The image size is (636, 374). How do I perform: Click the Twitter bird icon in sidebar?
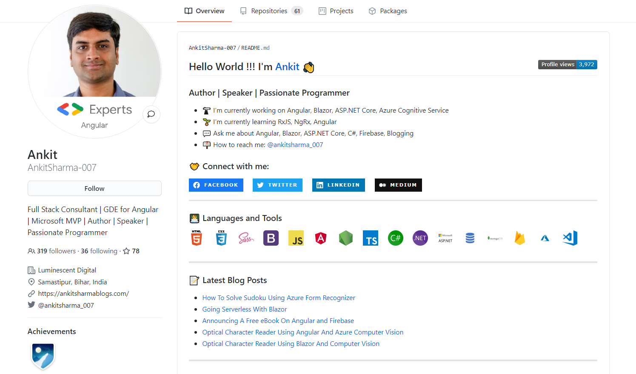(31, 305)
